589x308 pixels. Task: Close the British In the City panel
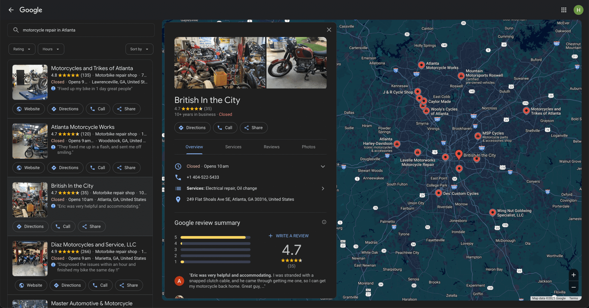[x=329, y=30]
